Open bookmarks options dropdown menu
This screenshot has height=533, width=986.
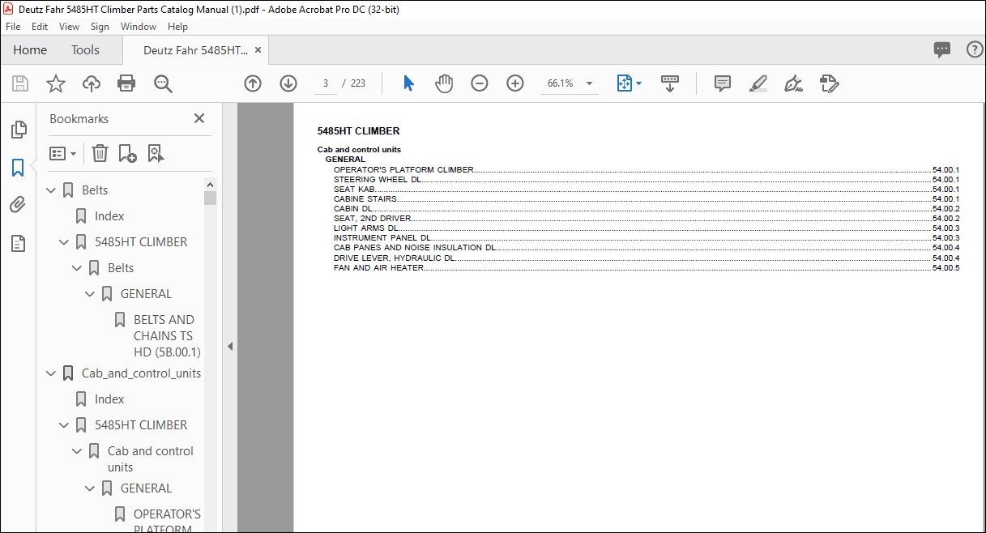click(x=63, y=153)
